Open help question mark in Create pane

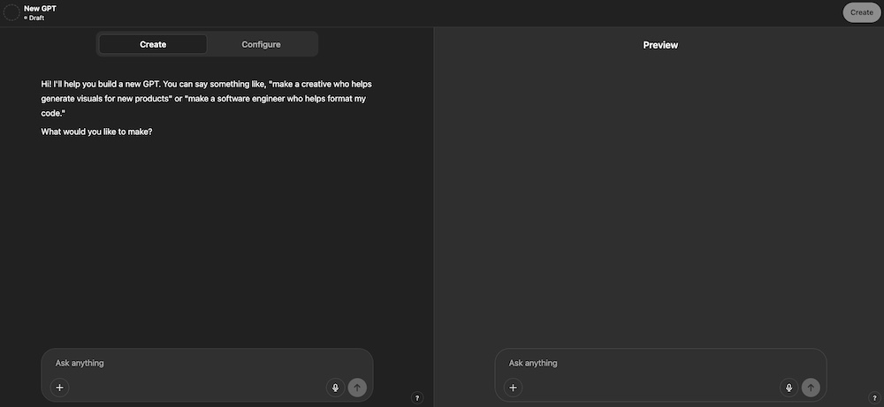tap(417, 398)
